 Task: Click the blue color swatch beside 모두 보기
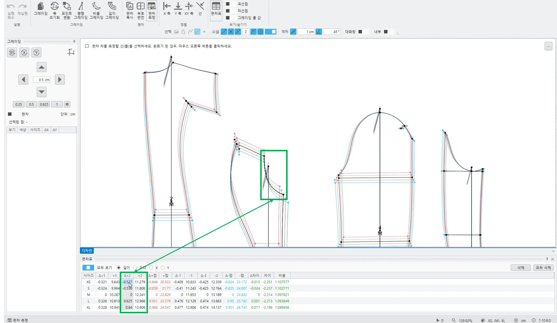pyautogui.click(x=88, y=268)
